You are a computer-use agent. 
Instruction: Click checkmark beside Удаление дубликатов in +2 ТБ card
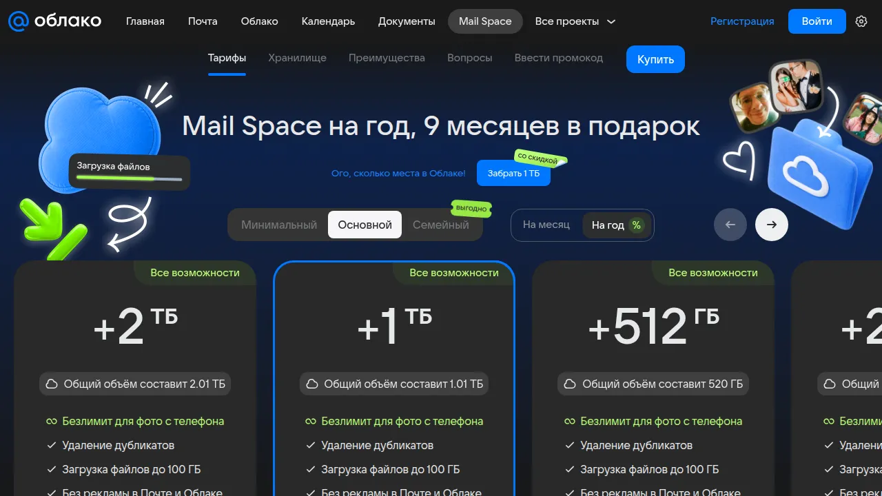coord(52,446)
